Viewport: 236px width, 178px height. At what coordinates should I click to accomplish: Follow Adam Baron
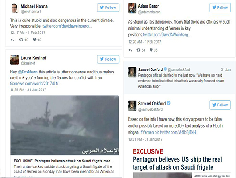tap(220, 8)
